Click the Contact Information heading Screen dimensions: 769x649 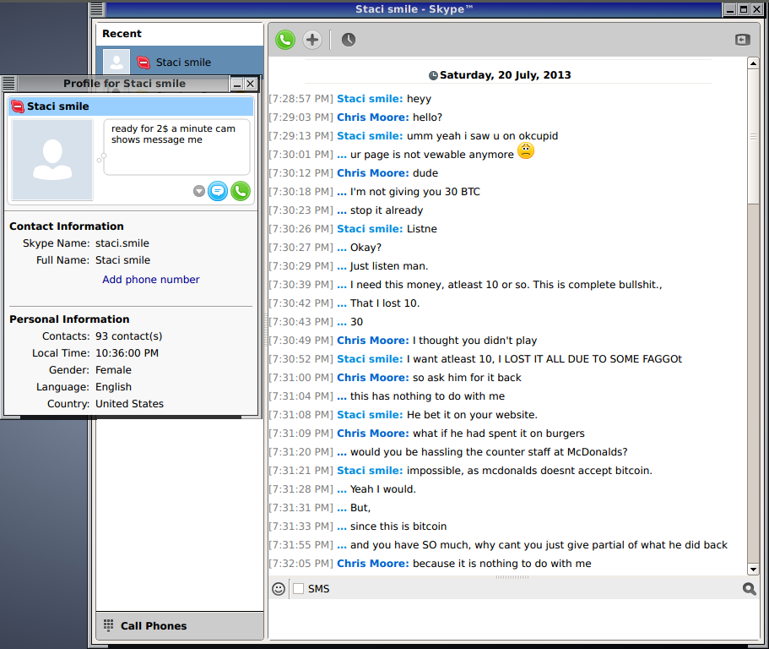click(x=67, y=226)
